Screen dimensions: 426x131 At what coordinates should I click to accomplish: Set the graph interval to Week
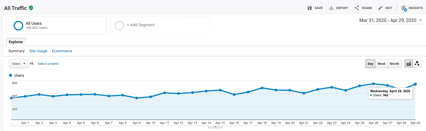pos(381,64)
